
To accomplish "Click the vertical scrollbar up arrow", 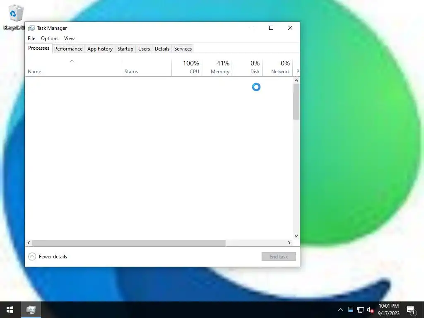I will pyautogui.click(x=296, y=80).
